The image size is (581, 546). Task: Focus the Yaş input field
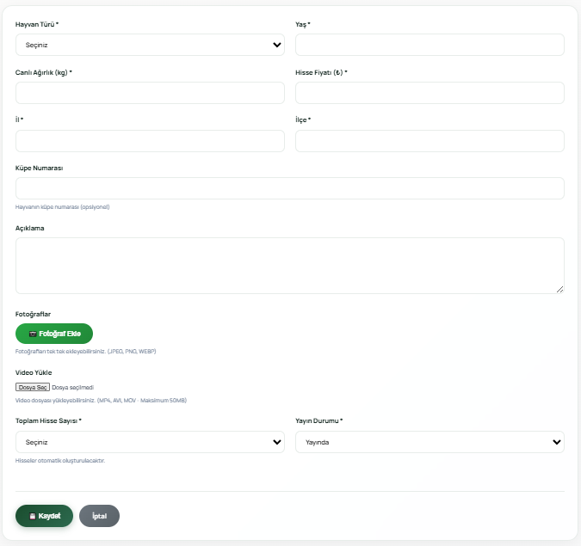429,45
